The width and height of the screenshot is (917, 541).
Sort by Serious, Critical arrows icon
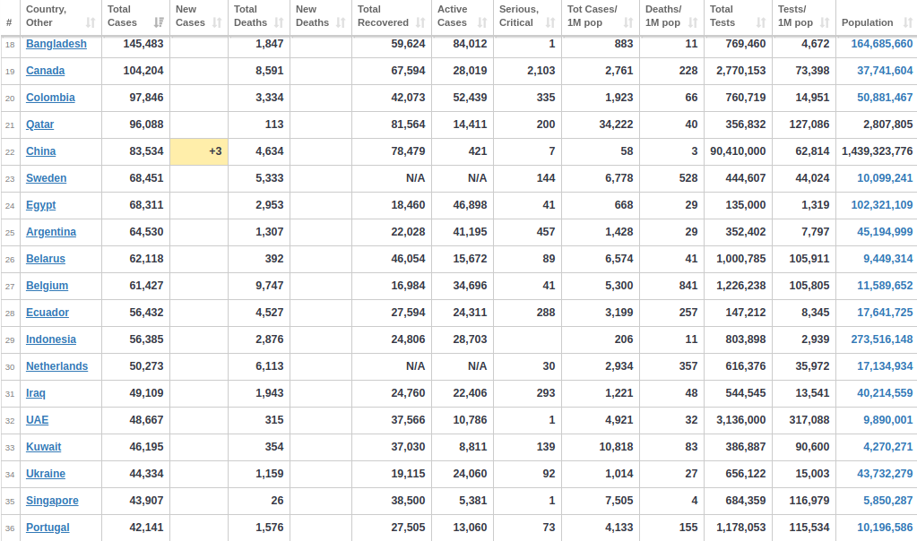[550, 22]
